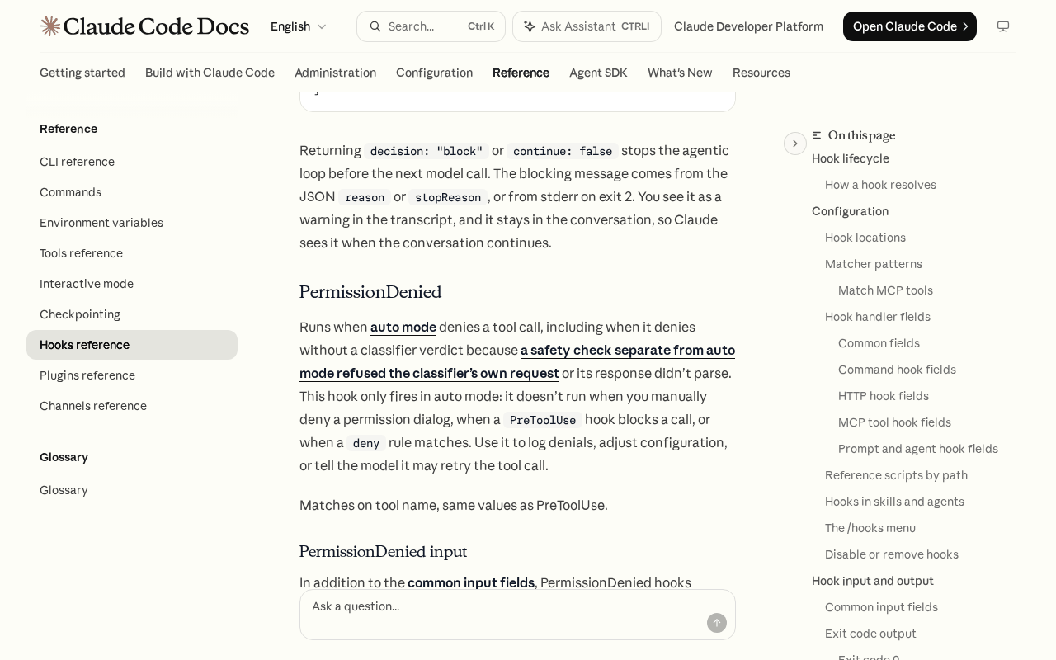Open Environment variables sidebar page
This screenshot has height=660, width=1056.
click(132, 223)
